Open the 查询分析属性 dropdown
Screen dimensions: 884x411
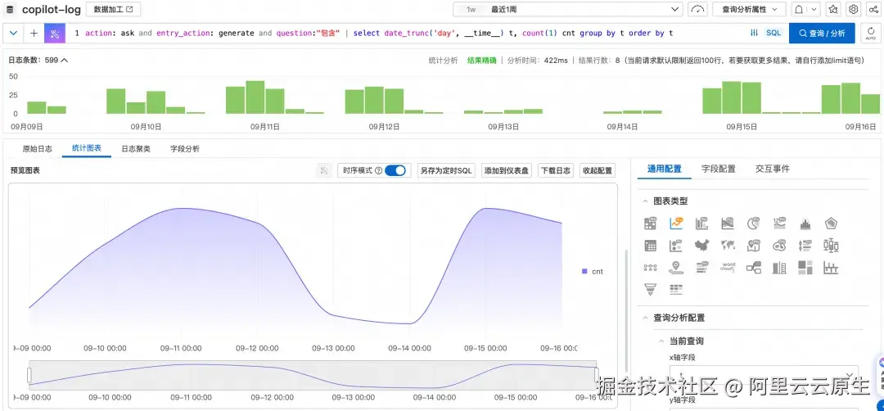(x=749, y=9)
